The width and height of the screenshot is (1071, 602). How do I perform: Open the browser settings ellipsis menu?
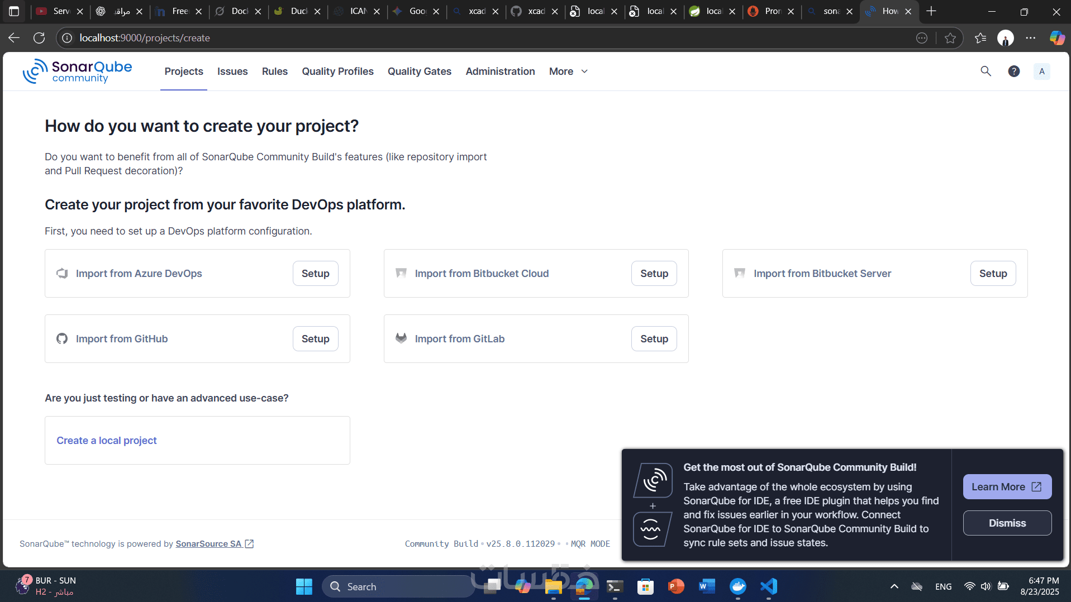point(1030,38)
